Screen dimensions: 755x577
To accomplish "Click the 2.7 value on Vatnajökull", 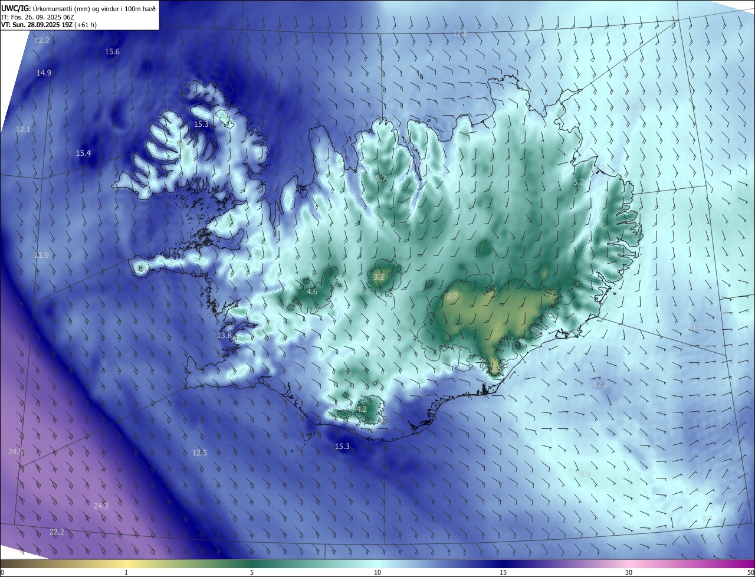I will [452, 296].
